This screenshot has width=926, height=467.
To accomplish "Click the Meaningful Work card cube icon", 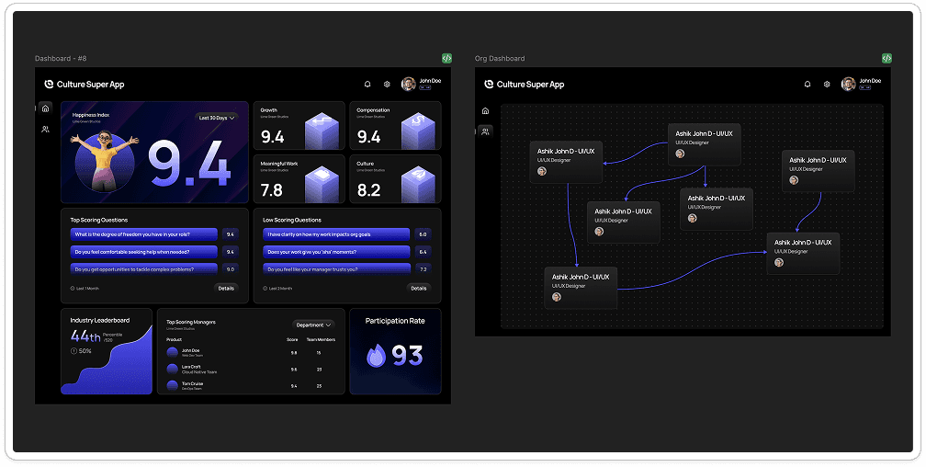I will coord(322,185).
